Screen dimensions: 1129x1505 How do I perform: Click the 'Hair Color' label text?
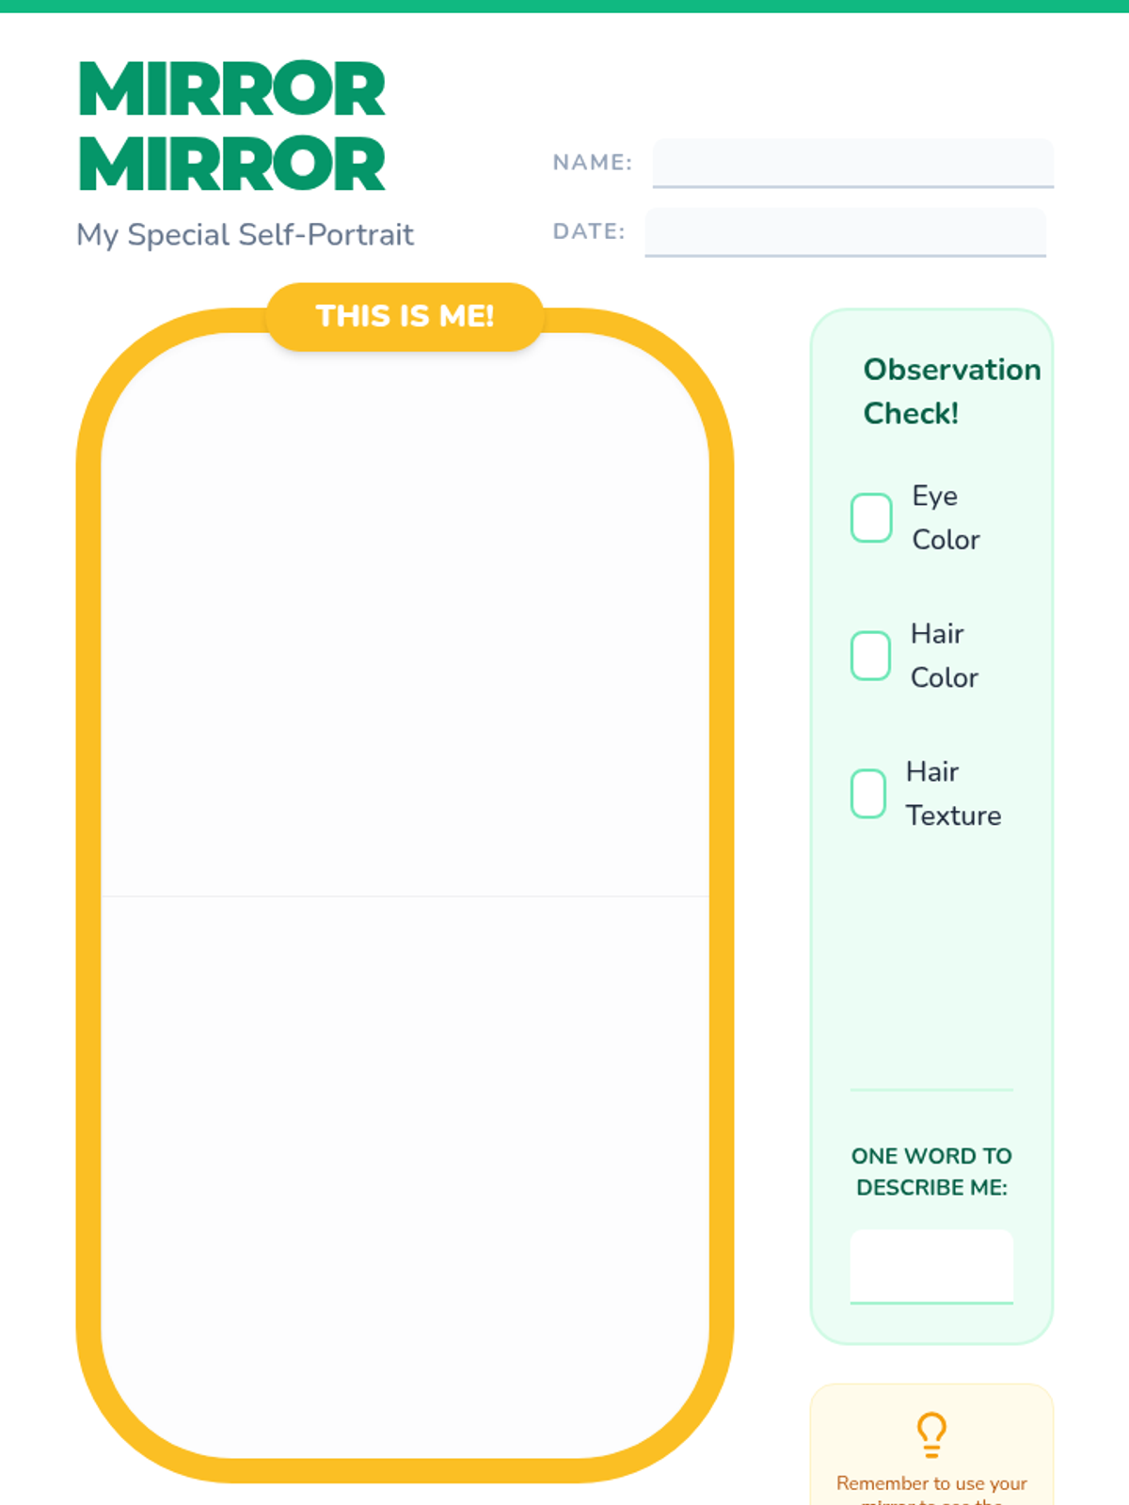point(944,656)
